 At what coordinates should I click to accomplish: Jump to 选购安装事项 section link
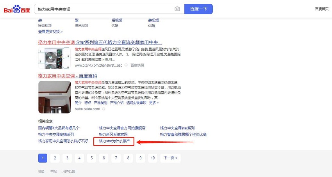point(136,103)
